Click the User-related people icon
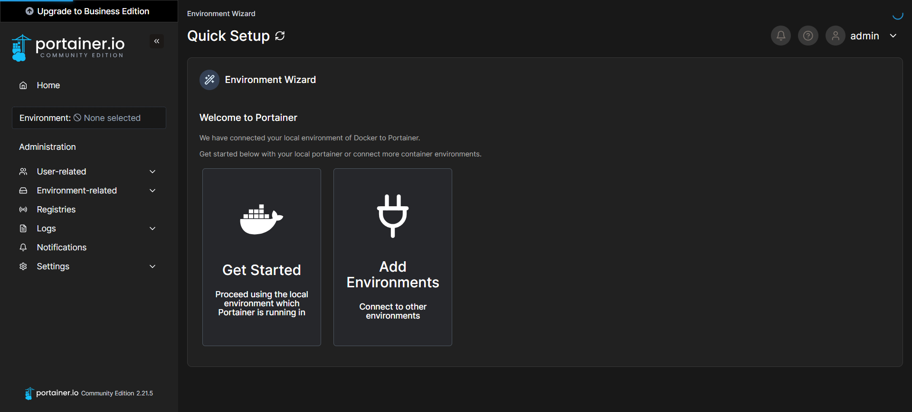This screenshot has width=912, height=412. coord(23,172)
